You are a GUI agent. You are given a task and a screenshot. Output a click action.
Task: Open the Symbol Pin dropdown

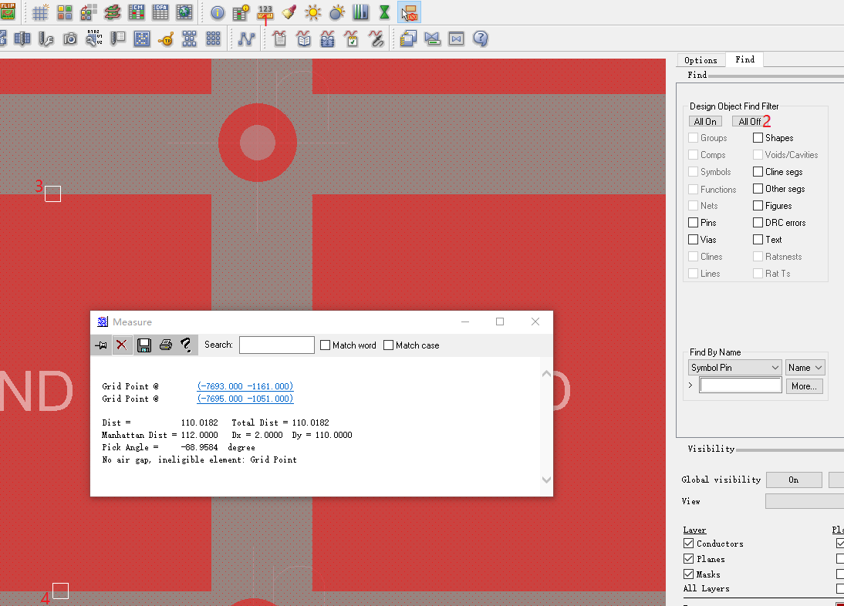coord(734,367)
